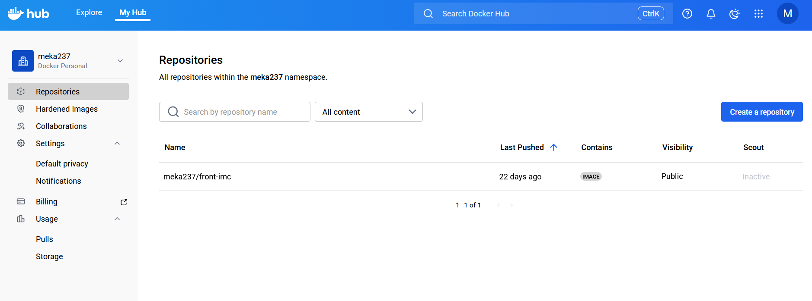Image resolution: width=812 pixels, height=301 pixels.
Task: Open Default privacy settings
Action: tap(62, 163)
